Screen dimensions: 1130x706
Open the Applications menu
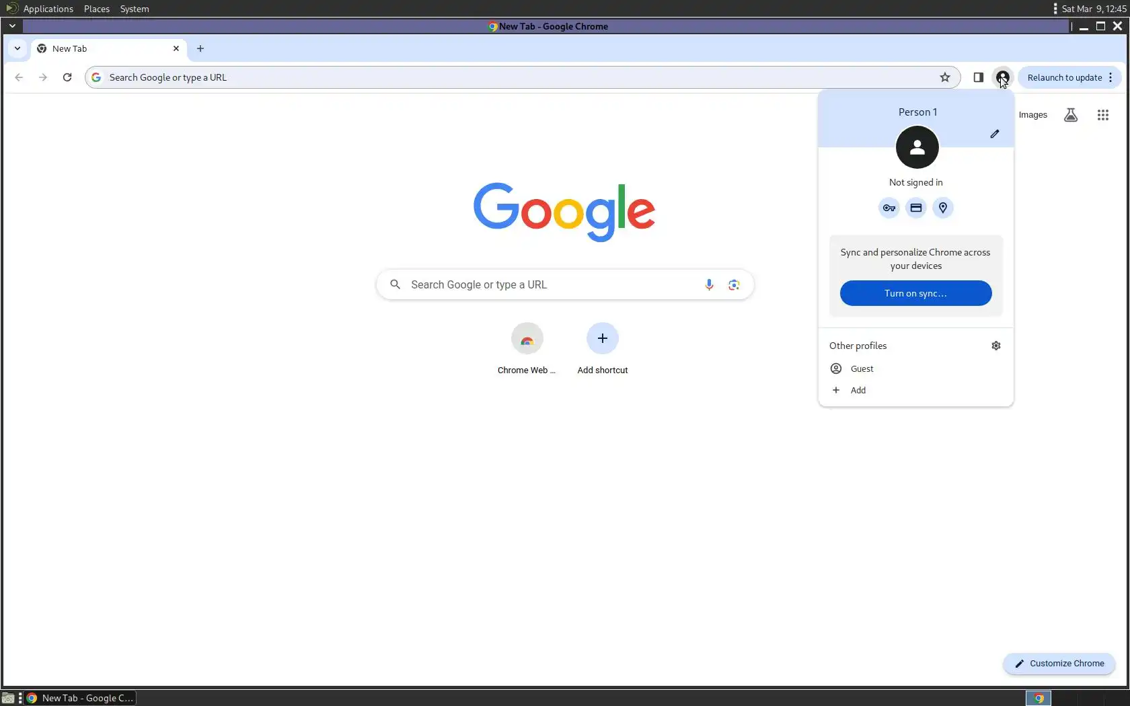(x=48, y=9)
